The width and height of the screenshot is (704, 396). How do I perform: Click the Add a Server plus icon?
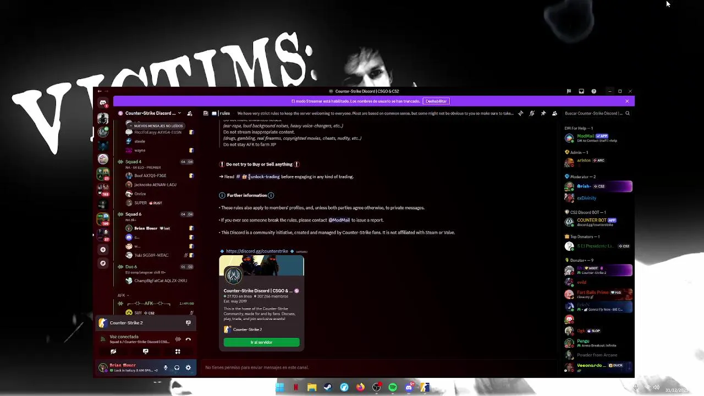(x=103, y=250)
